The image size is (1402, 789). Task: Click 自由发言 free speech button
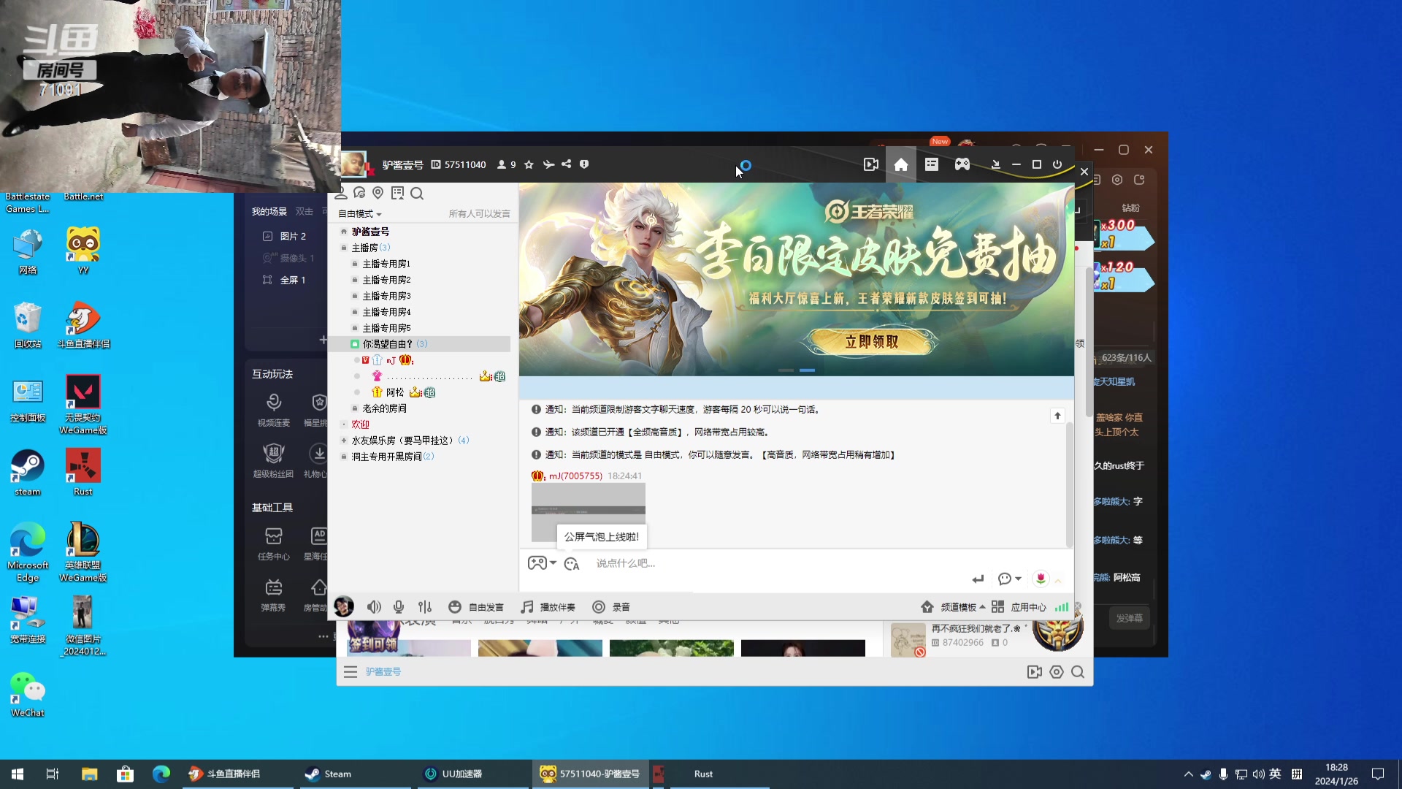476,607
